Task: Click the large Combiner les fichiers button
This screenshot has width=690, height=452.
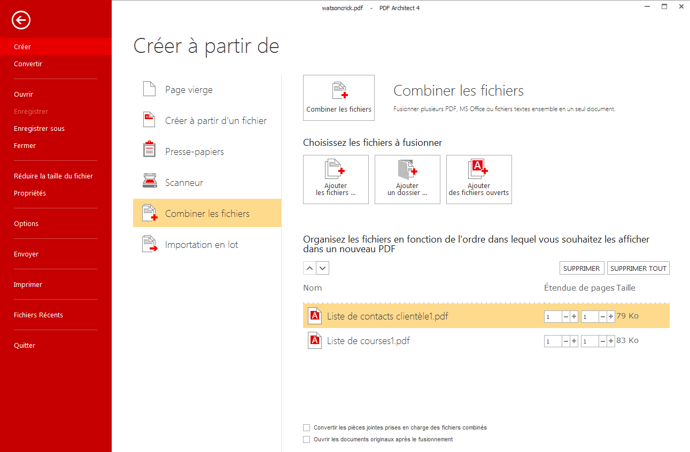Action: (x=339, y=98)
